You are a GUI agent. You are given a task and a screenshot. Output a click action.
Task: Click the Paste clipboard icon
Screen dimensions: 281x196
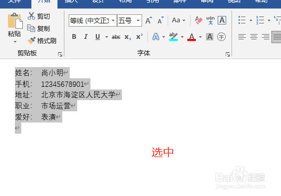coord(15,21)
